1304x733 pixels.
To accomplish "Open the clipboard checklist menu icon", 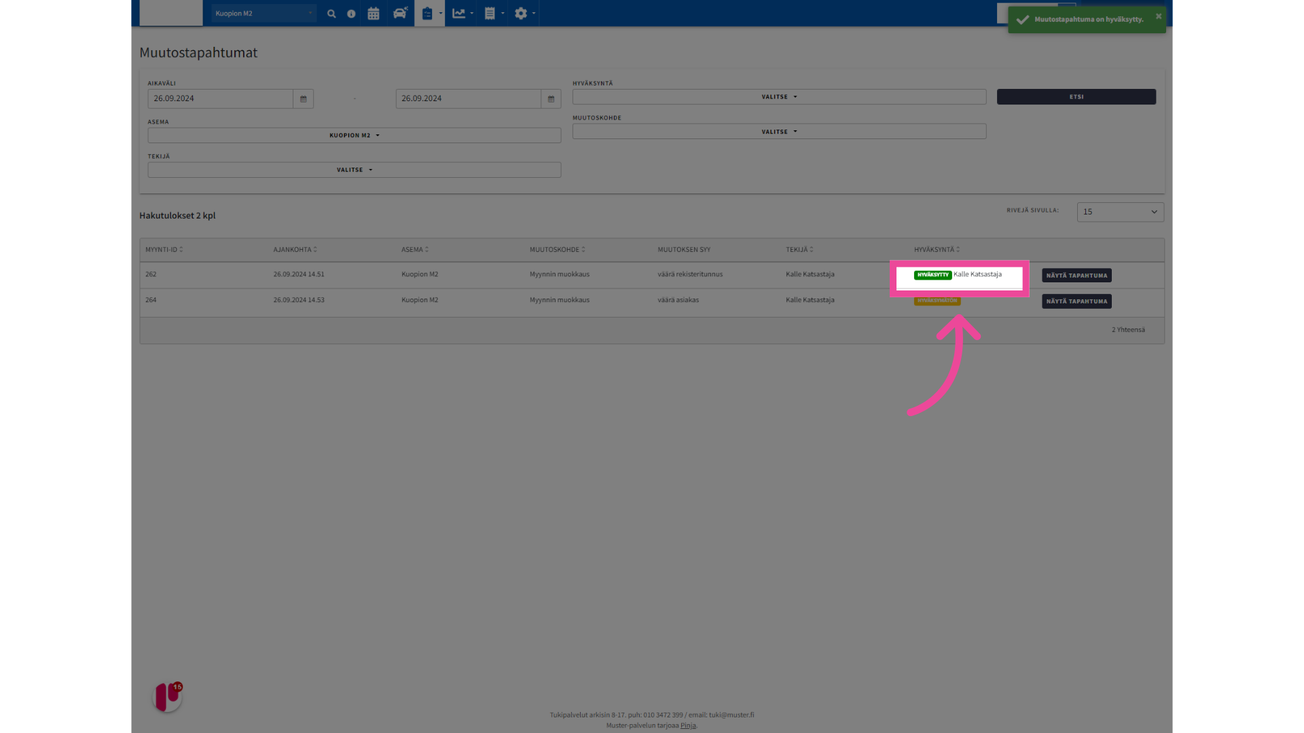I will point(430,14).
